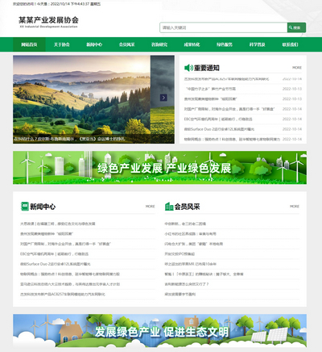The image size is (322, 352).
Task: Open the 关于协会 nav item
Action: (62, 44)
